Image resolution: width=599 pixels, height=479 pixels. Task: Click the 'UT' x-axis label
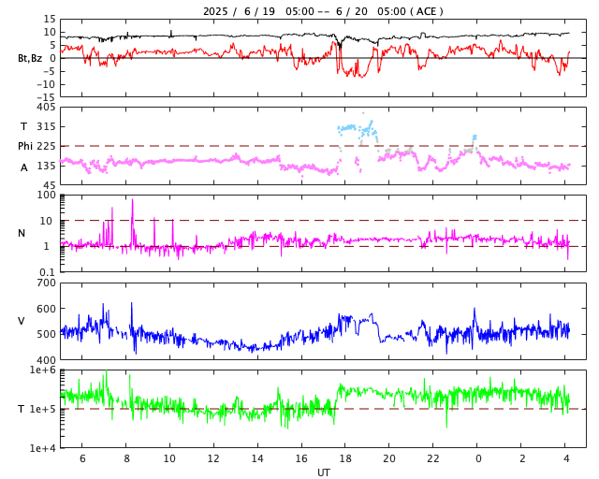323,472
